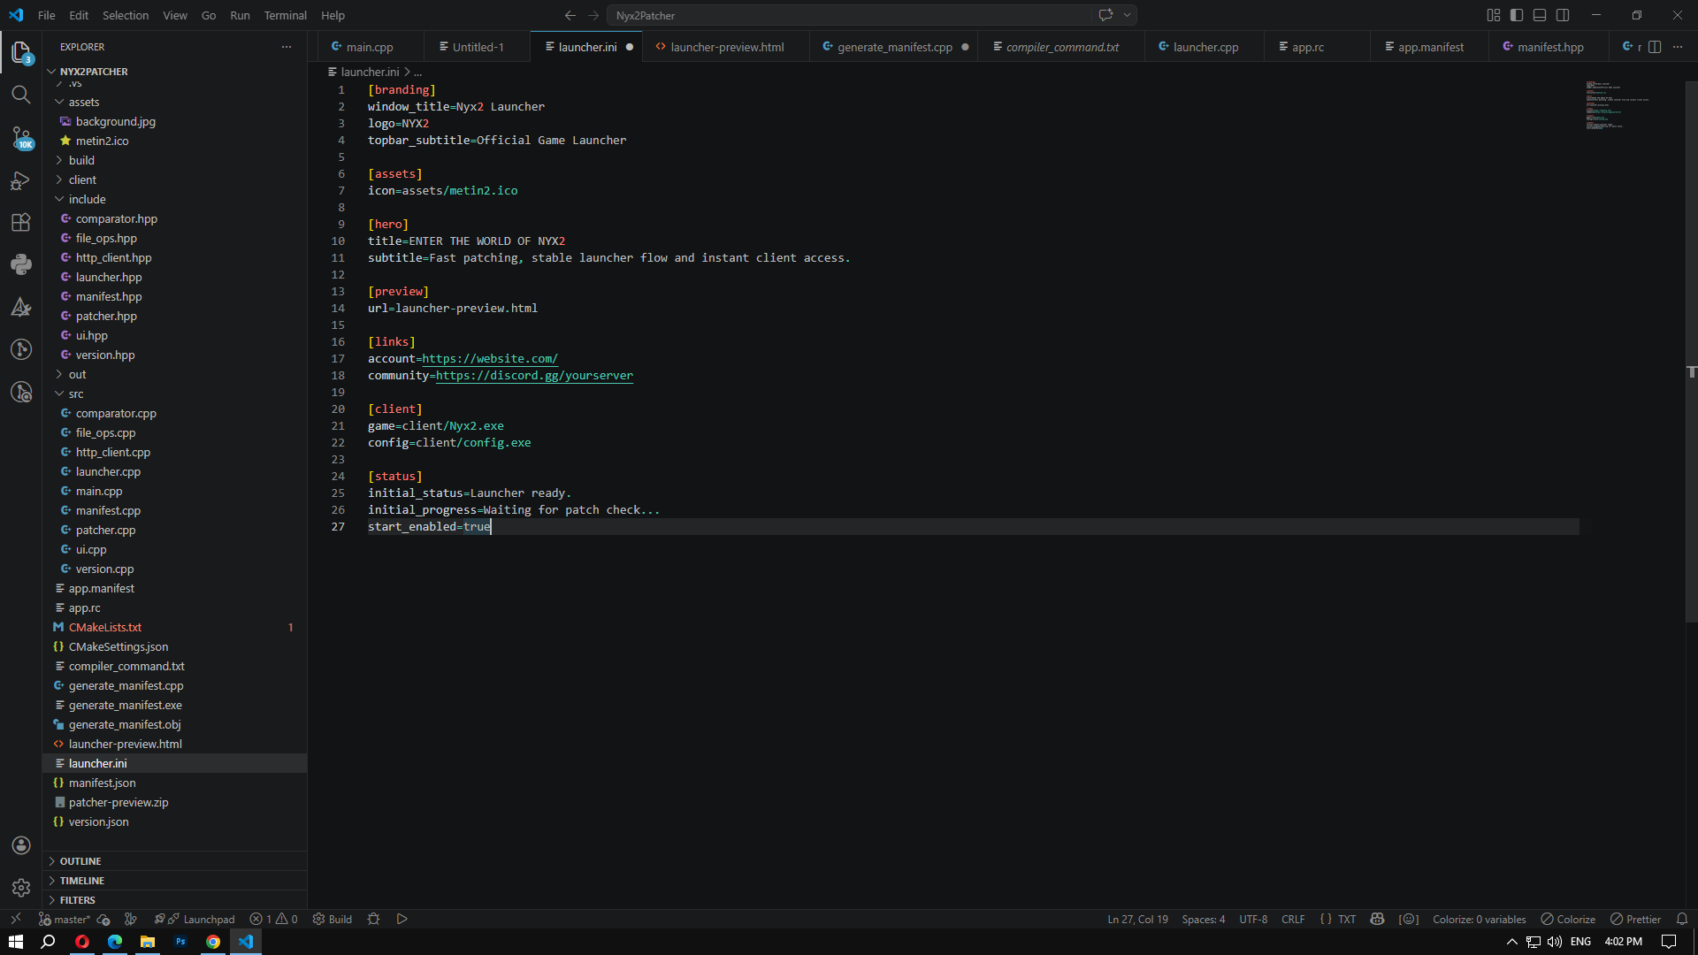Open the Accounts icon in the activity bar
This screenshot has height=955, width=1698.
click(x=21, y=845)
